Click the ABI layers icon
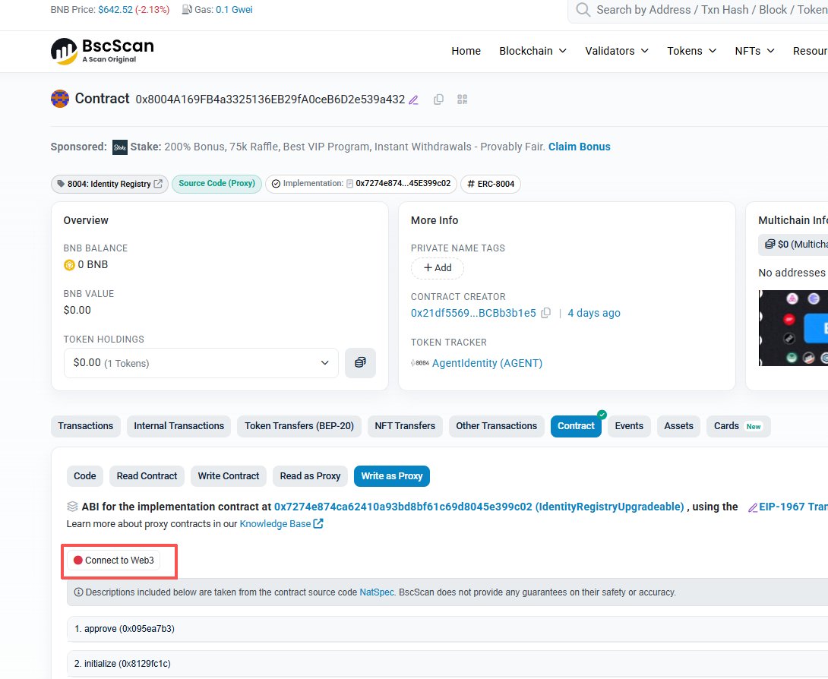Viewport: 828px width, 679px height. (72, 507)
